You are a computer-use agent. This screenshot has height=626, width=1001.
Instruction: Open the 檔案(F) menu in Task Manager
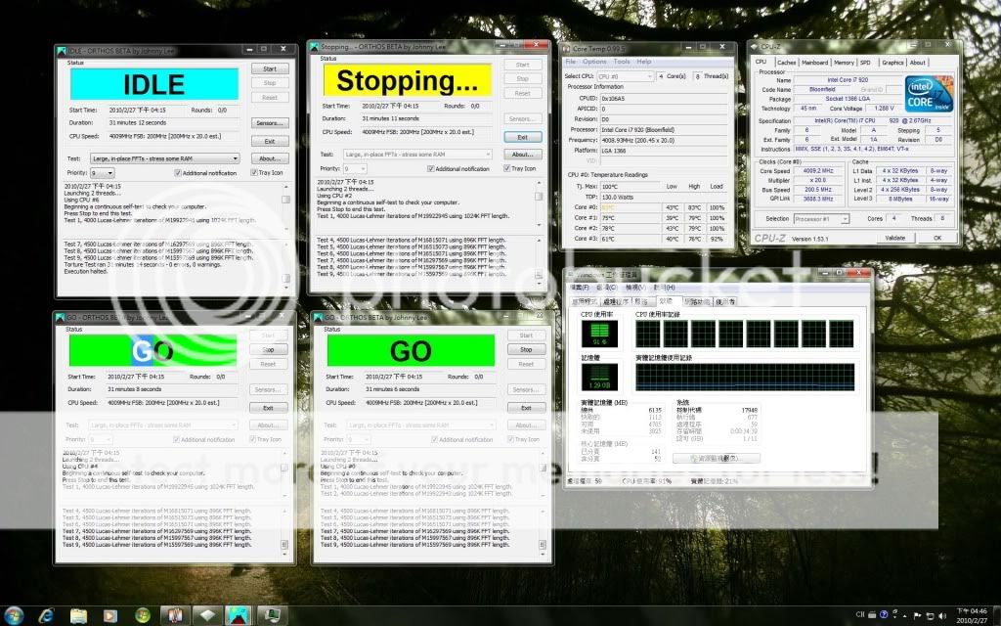coord(579,288)
